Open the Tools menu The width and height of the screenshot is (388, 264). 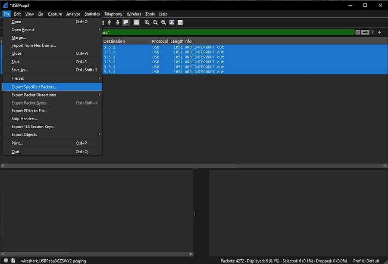click(150, 14)
